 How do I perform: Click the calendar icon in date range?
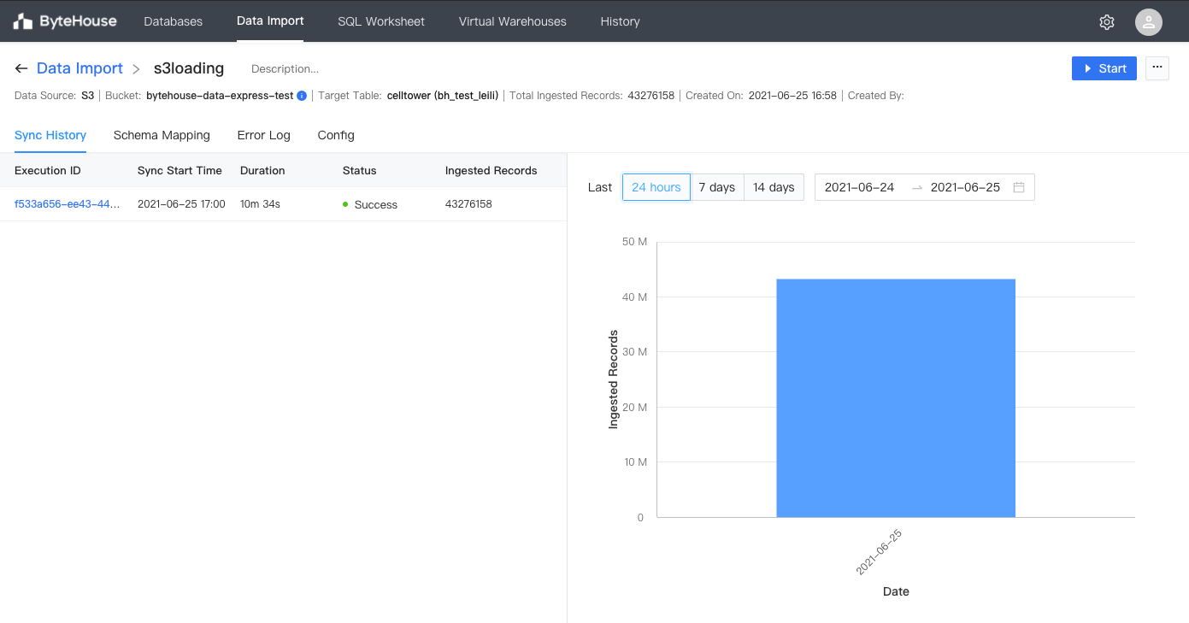pos(1019,187)
